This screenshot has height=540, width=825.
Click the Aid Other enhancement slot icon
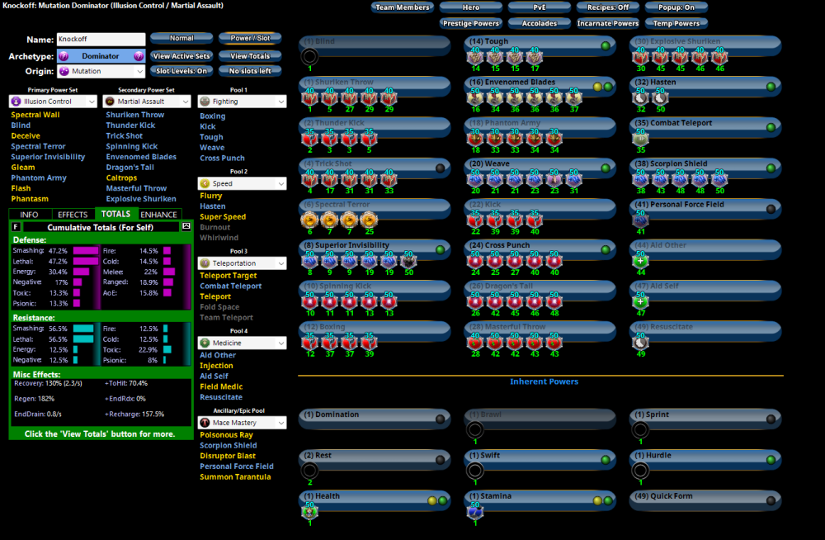click(640, 260)
